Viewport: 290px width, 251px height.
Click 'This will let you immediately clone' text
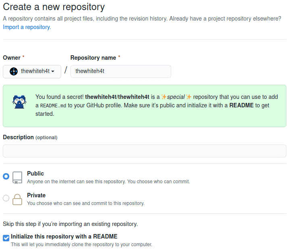coord(81,245)
